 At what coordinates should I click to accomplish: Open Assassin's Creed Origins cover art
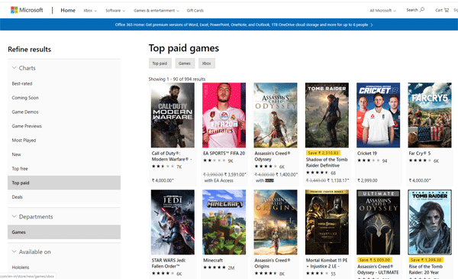click(276, 222)
